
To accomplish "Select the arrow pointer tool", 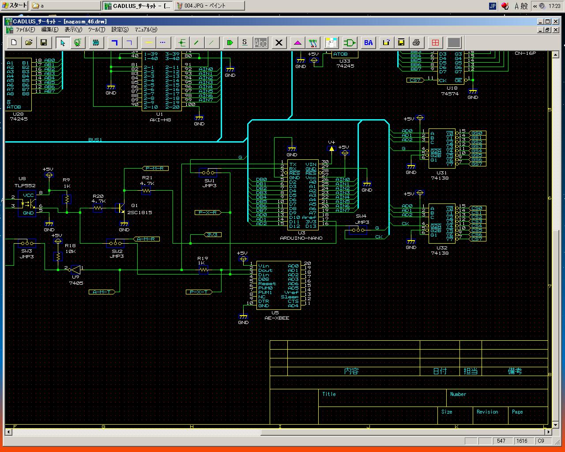I will (x=63, y=42).
